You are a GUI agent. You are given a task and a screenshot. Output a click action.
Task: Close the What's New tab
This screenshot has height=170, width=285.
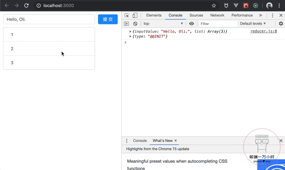click(176, 141)
